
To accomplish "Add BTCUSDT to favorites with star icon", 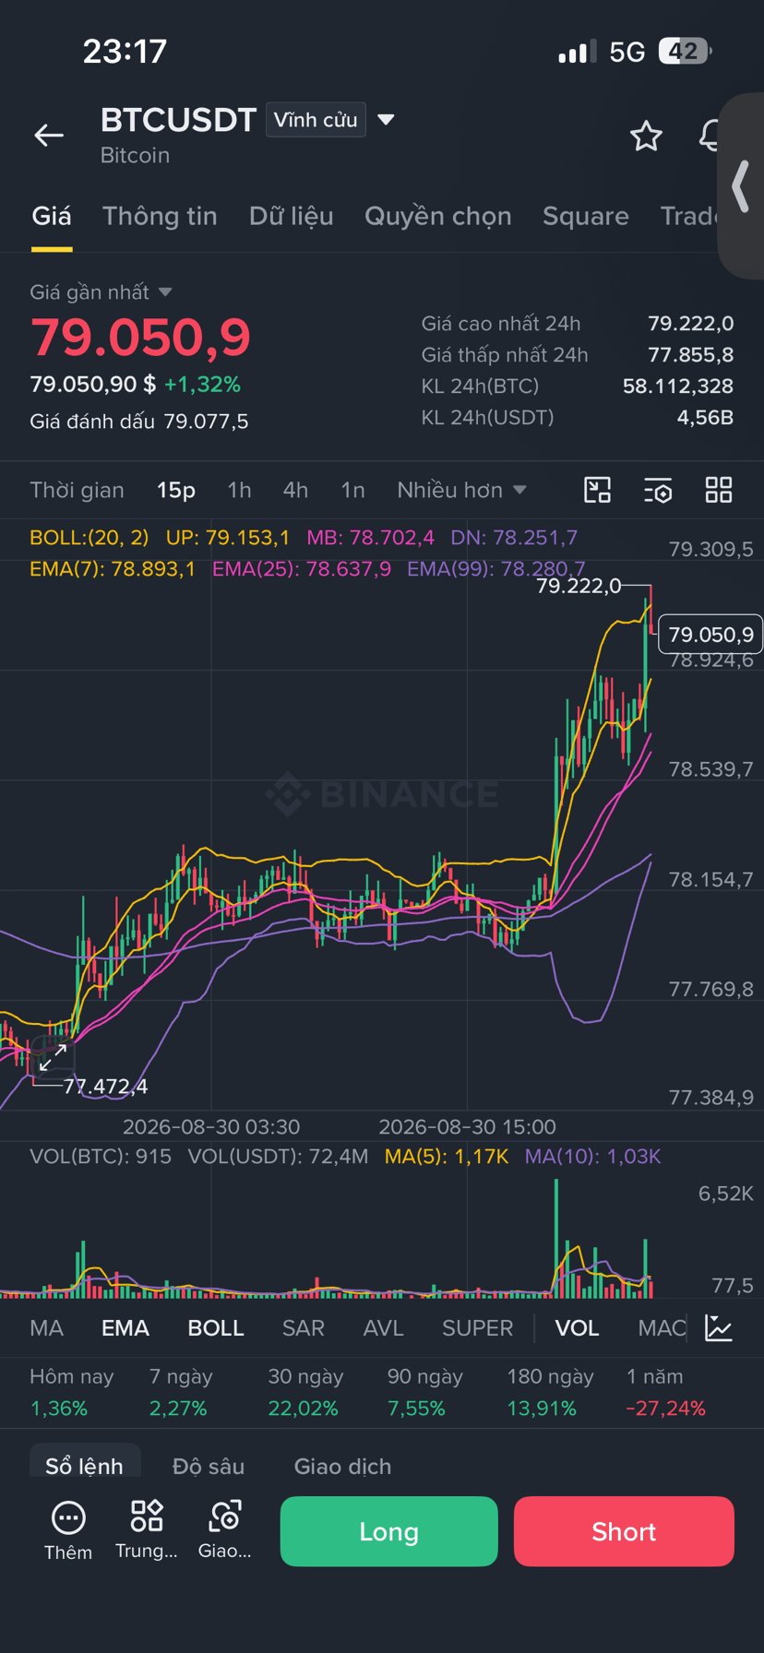I will 646,136.
